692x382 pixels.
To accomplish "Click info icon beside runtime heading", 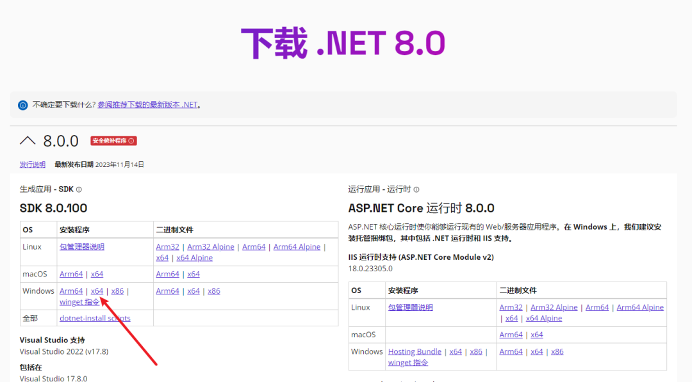I will pyautogui.click(x=416, y=189).
